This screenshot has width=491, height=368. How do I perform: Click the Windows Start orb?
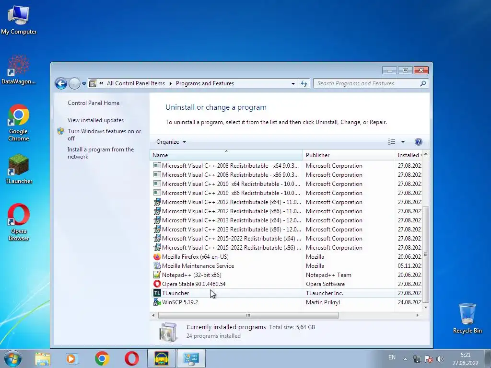tap(13, 358)
